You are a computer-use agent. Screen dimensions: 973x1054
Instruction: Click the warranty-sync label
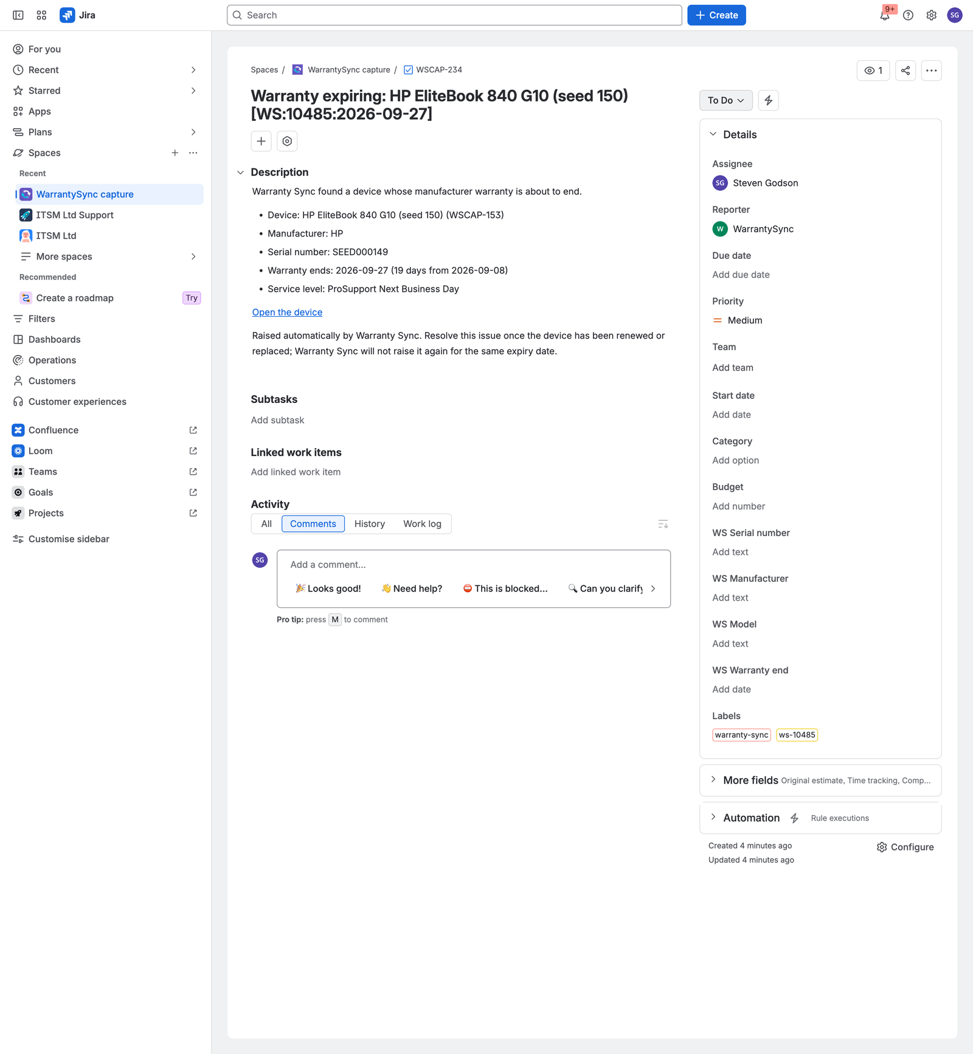741,735
